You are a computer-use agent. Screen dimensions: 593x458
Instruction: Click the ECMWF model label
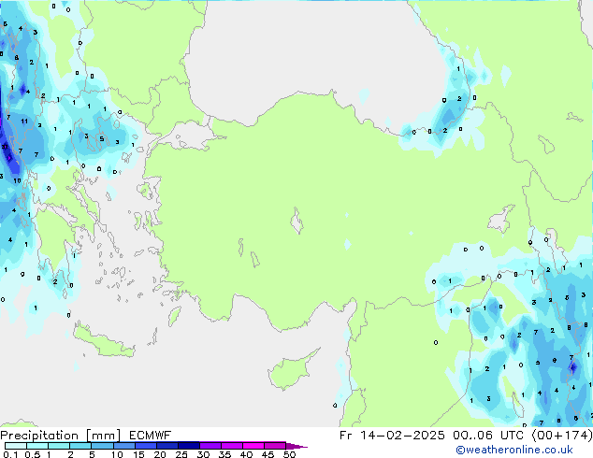[x=151, y=436]
